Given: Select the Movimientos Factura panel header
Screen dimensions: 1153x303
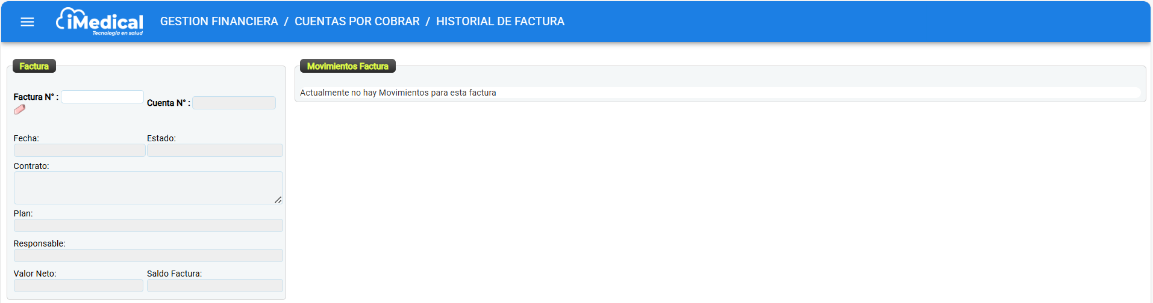Looking at the screenshot, I should pos(348,66).
